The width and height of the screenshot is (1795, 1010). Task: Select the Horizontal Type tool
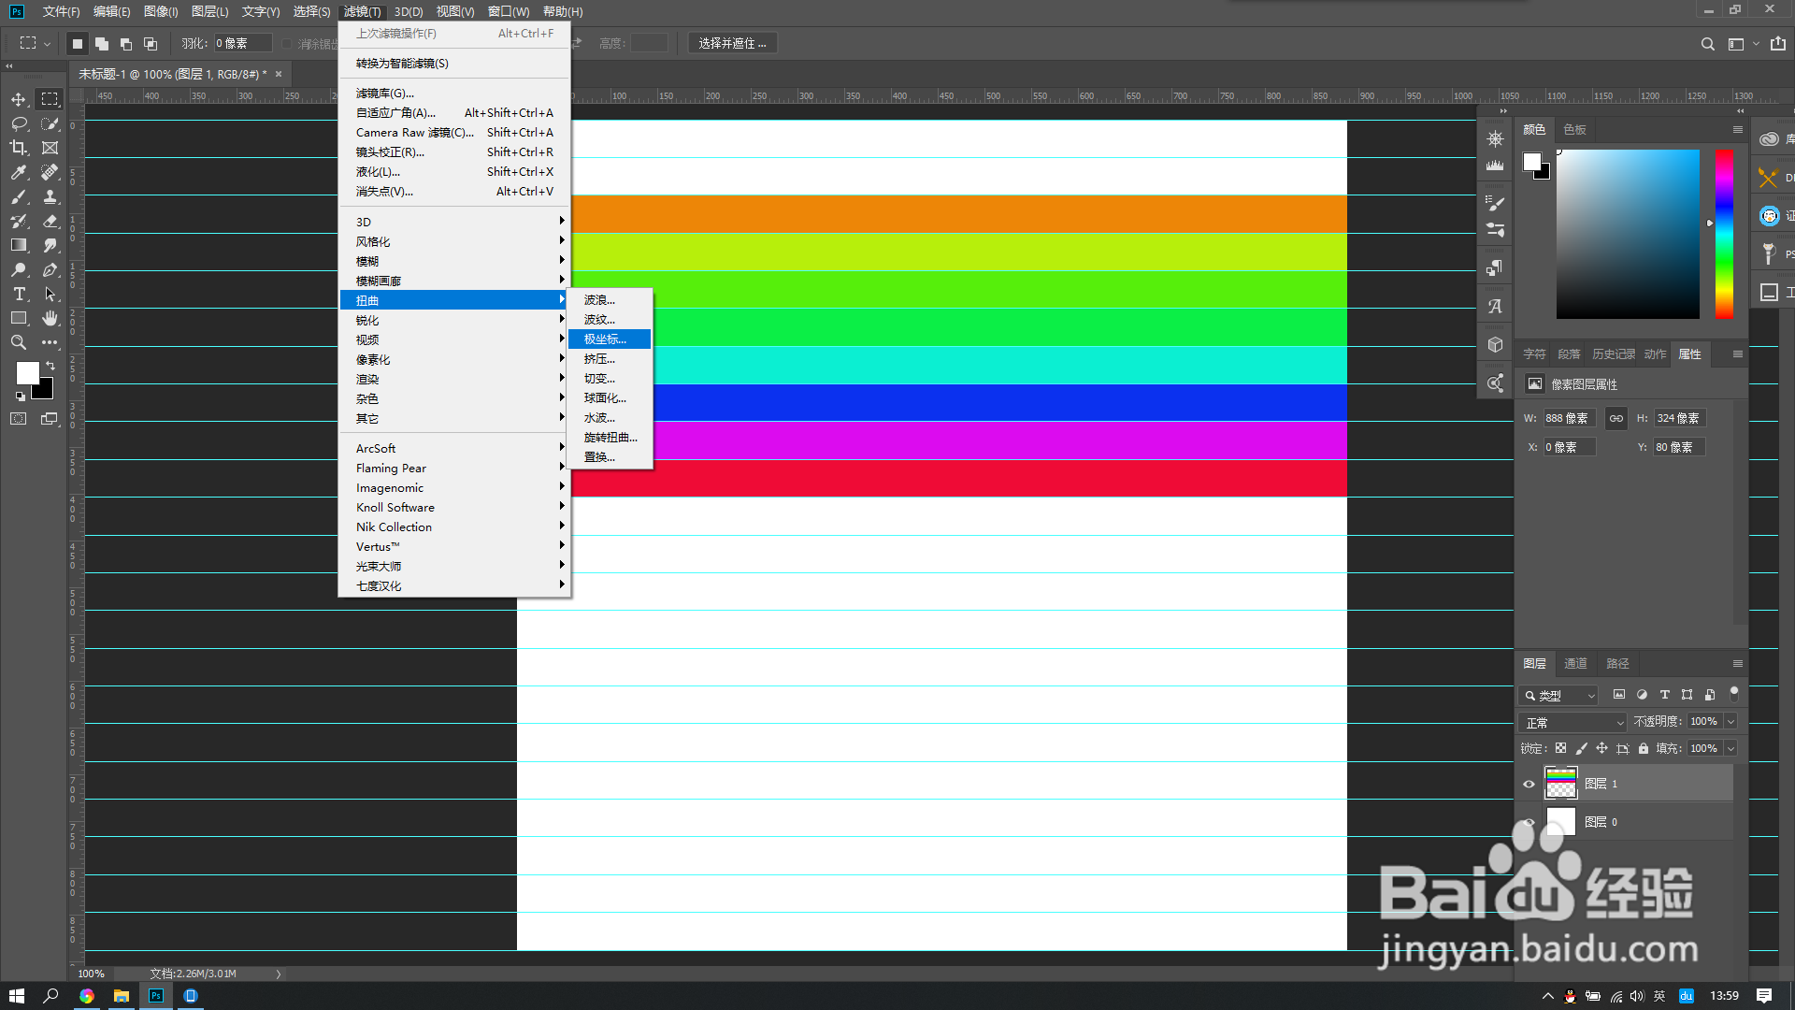coord(19,294)
